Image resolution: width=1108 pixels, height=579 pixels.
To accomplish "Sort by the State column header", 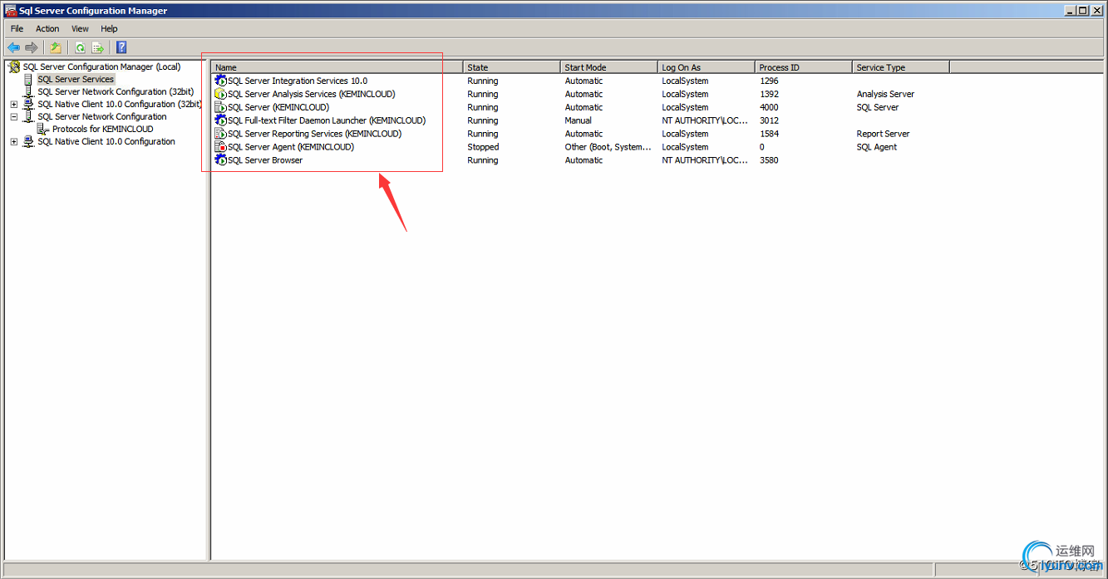I will [512, 67].
